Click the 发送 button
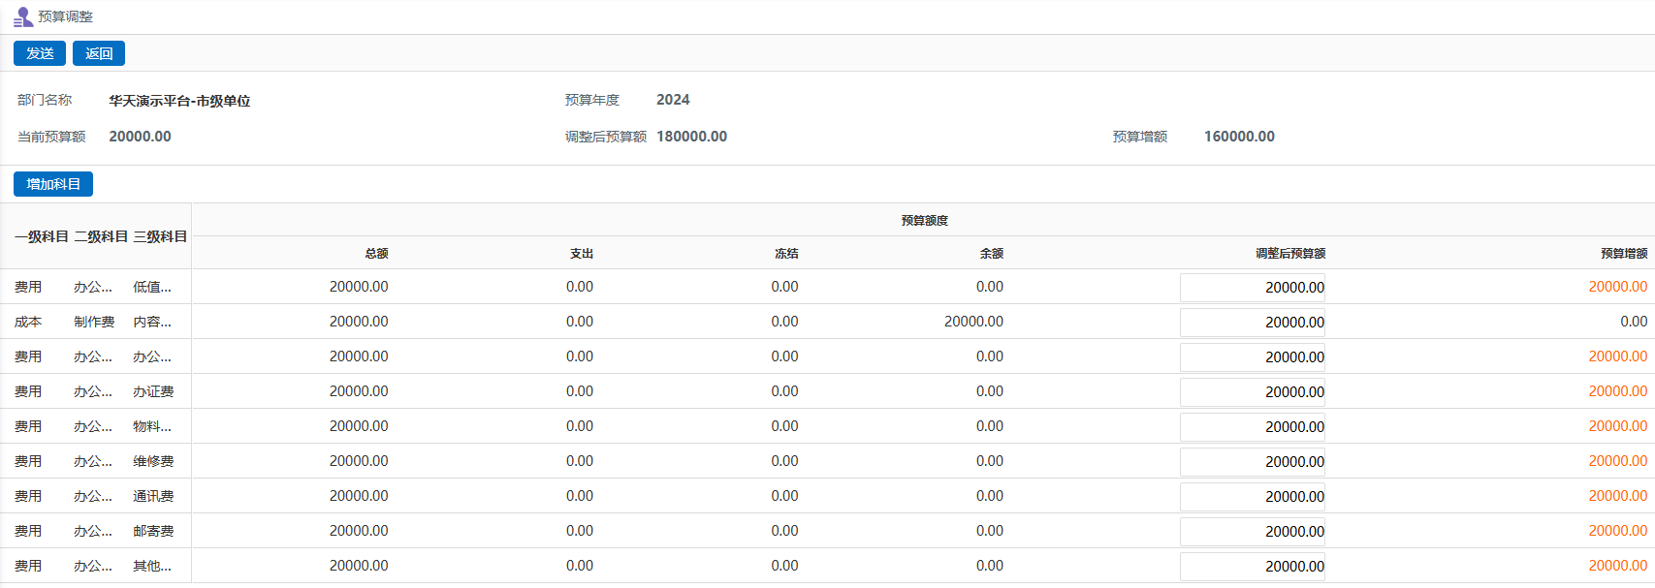 [x=40, y=53]
